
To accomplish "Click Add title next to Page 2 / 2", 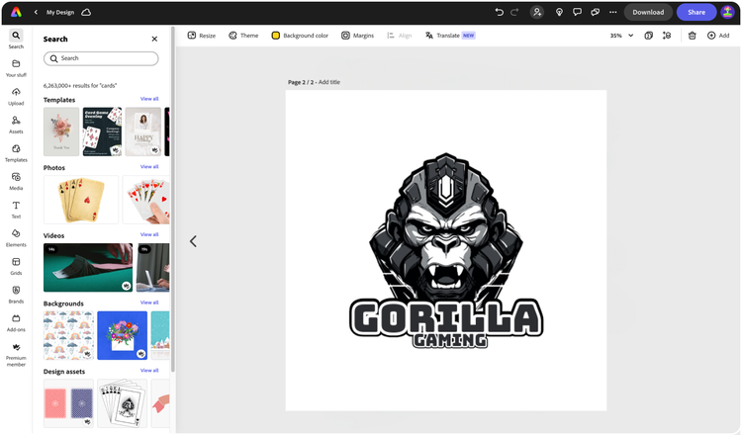I will [329, 82].
